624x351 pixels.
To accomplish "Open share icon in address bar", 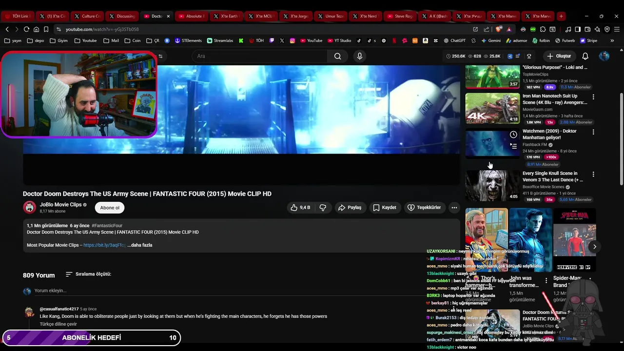I will coord(486,29).
